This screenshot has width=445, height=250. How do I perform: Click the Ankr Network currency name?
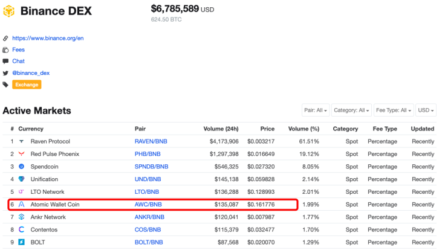48,217
